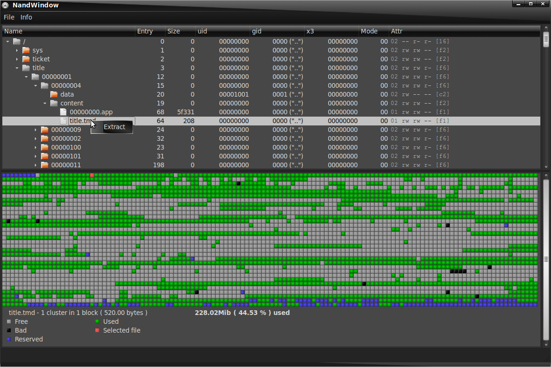Click the 00000000.app file icon

[63, 112]
